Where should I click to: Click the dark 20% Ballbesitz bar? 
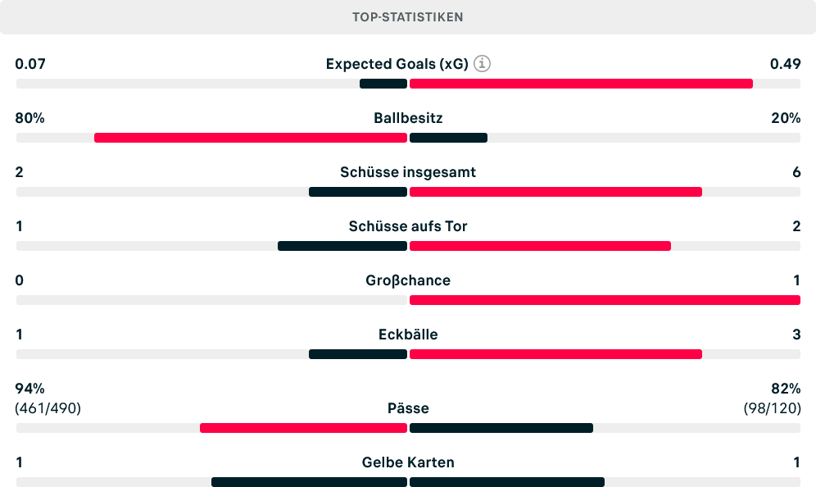tap(449, 138)
